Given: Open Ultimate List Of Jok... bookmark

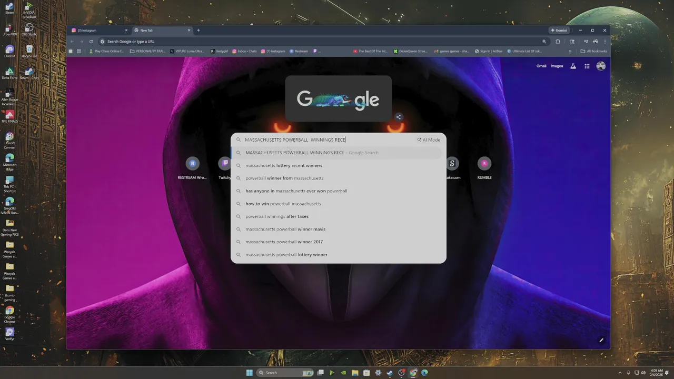Looking at the screenshot, I should [524, 52].
